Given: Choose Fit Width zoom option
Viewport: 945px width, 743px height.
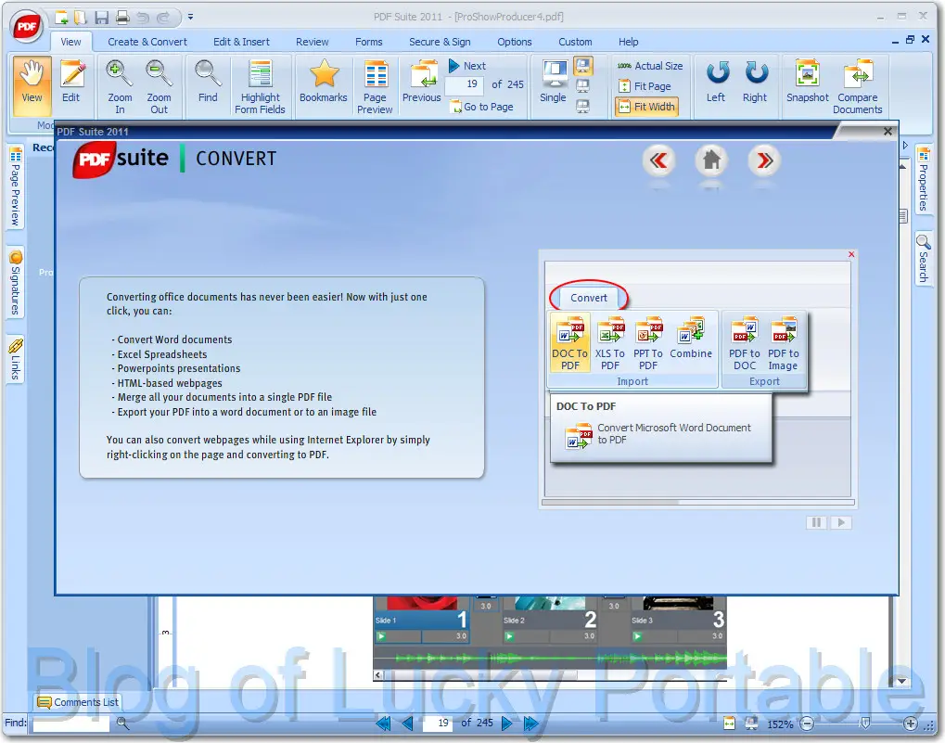Looking at the screenshot, I should coord(646,107).
